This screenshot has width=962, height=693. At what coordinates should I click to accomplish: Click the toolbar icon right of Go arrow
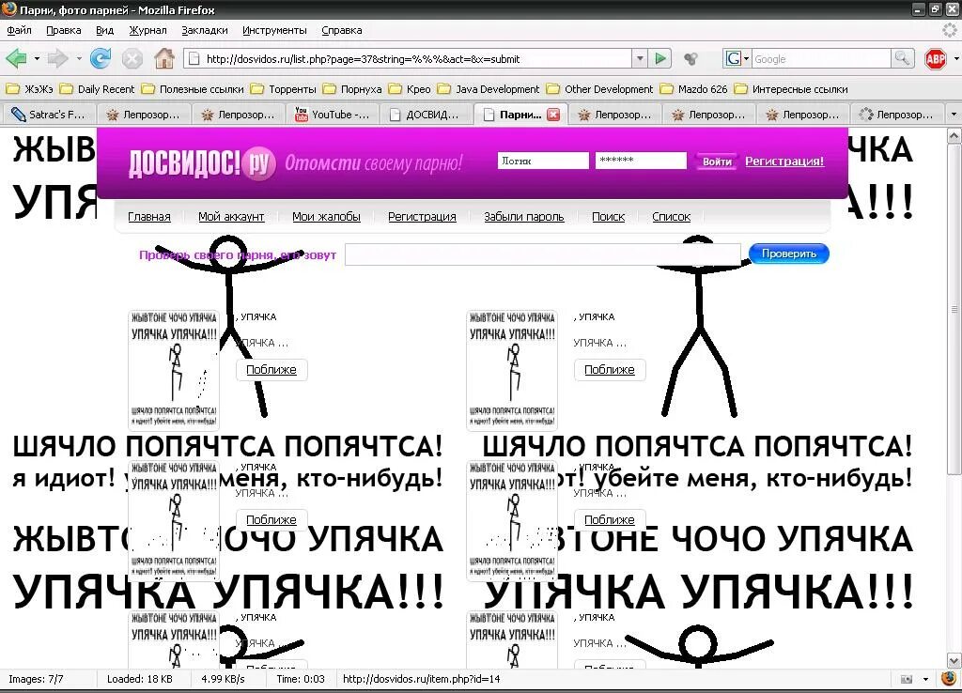(691, 59)
